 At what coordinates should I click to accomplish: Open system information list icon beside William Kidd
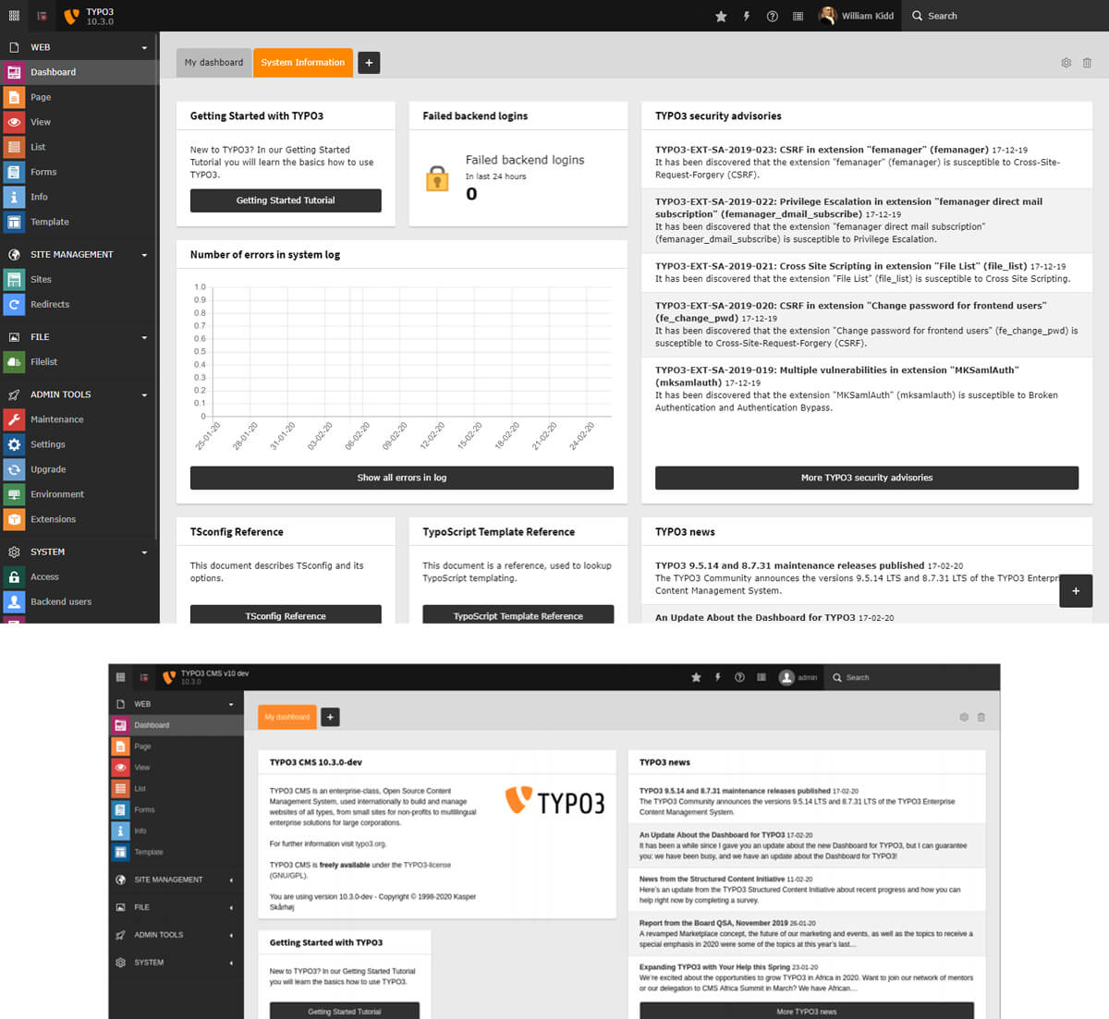[x=798, y=16]
